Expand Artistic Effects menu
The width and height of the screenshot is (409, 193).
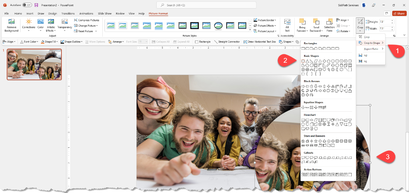[51, 26]
